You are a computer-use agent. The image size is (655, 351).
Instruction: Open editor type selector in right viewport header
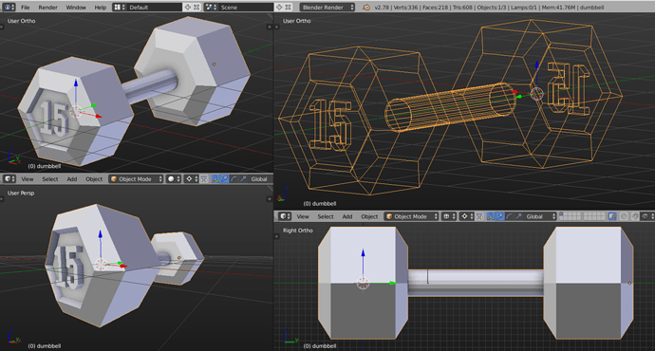[x=285, y=216]
